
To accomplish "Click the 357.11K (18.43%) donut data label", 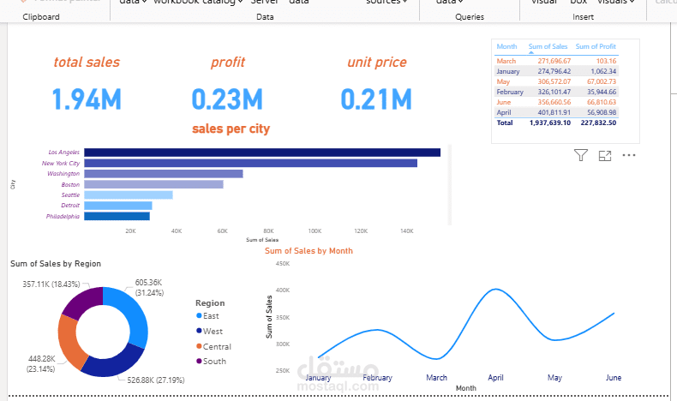I will click(x=51, y=284).
